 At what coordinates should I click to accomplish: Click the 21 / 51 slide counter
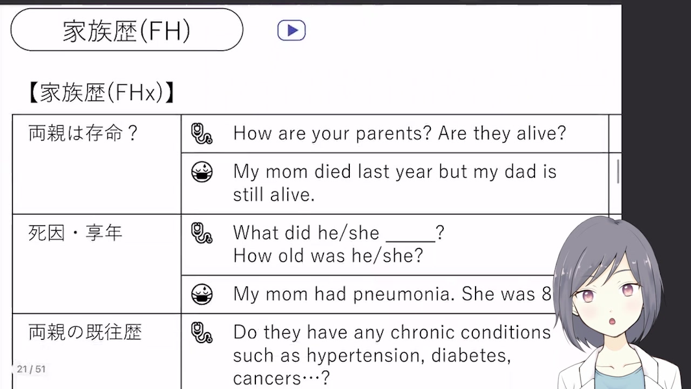pos(31,370)
